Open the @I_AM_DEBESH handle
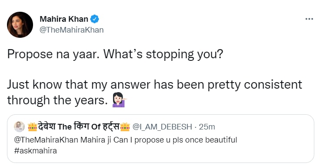The width and height of the screenshot is (323, 166). [162, 127]
